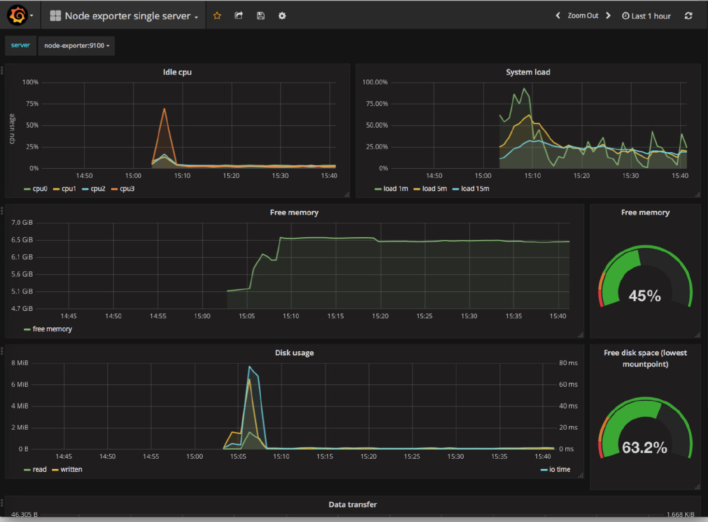
Task: Shift time range forward with right arrow
Action: click(x=608, y=15)
